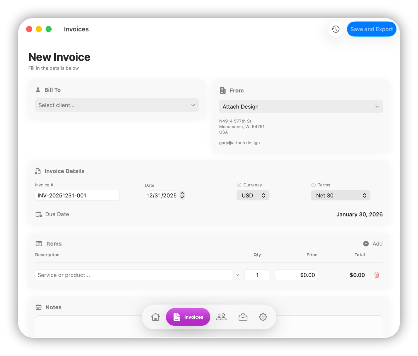This screenshot has width=418, height=356.
Task: Open the Business section via briefcase icon
Action: [x=243, y=317]
